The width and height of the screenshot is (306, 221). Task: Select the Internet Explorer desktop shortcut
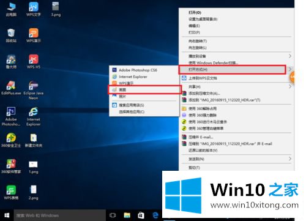click(x=34, y=116)
